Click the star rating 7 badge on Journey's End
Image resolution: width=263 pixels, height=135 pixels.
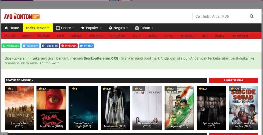coord(11,89)
